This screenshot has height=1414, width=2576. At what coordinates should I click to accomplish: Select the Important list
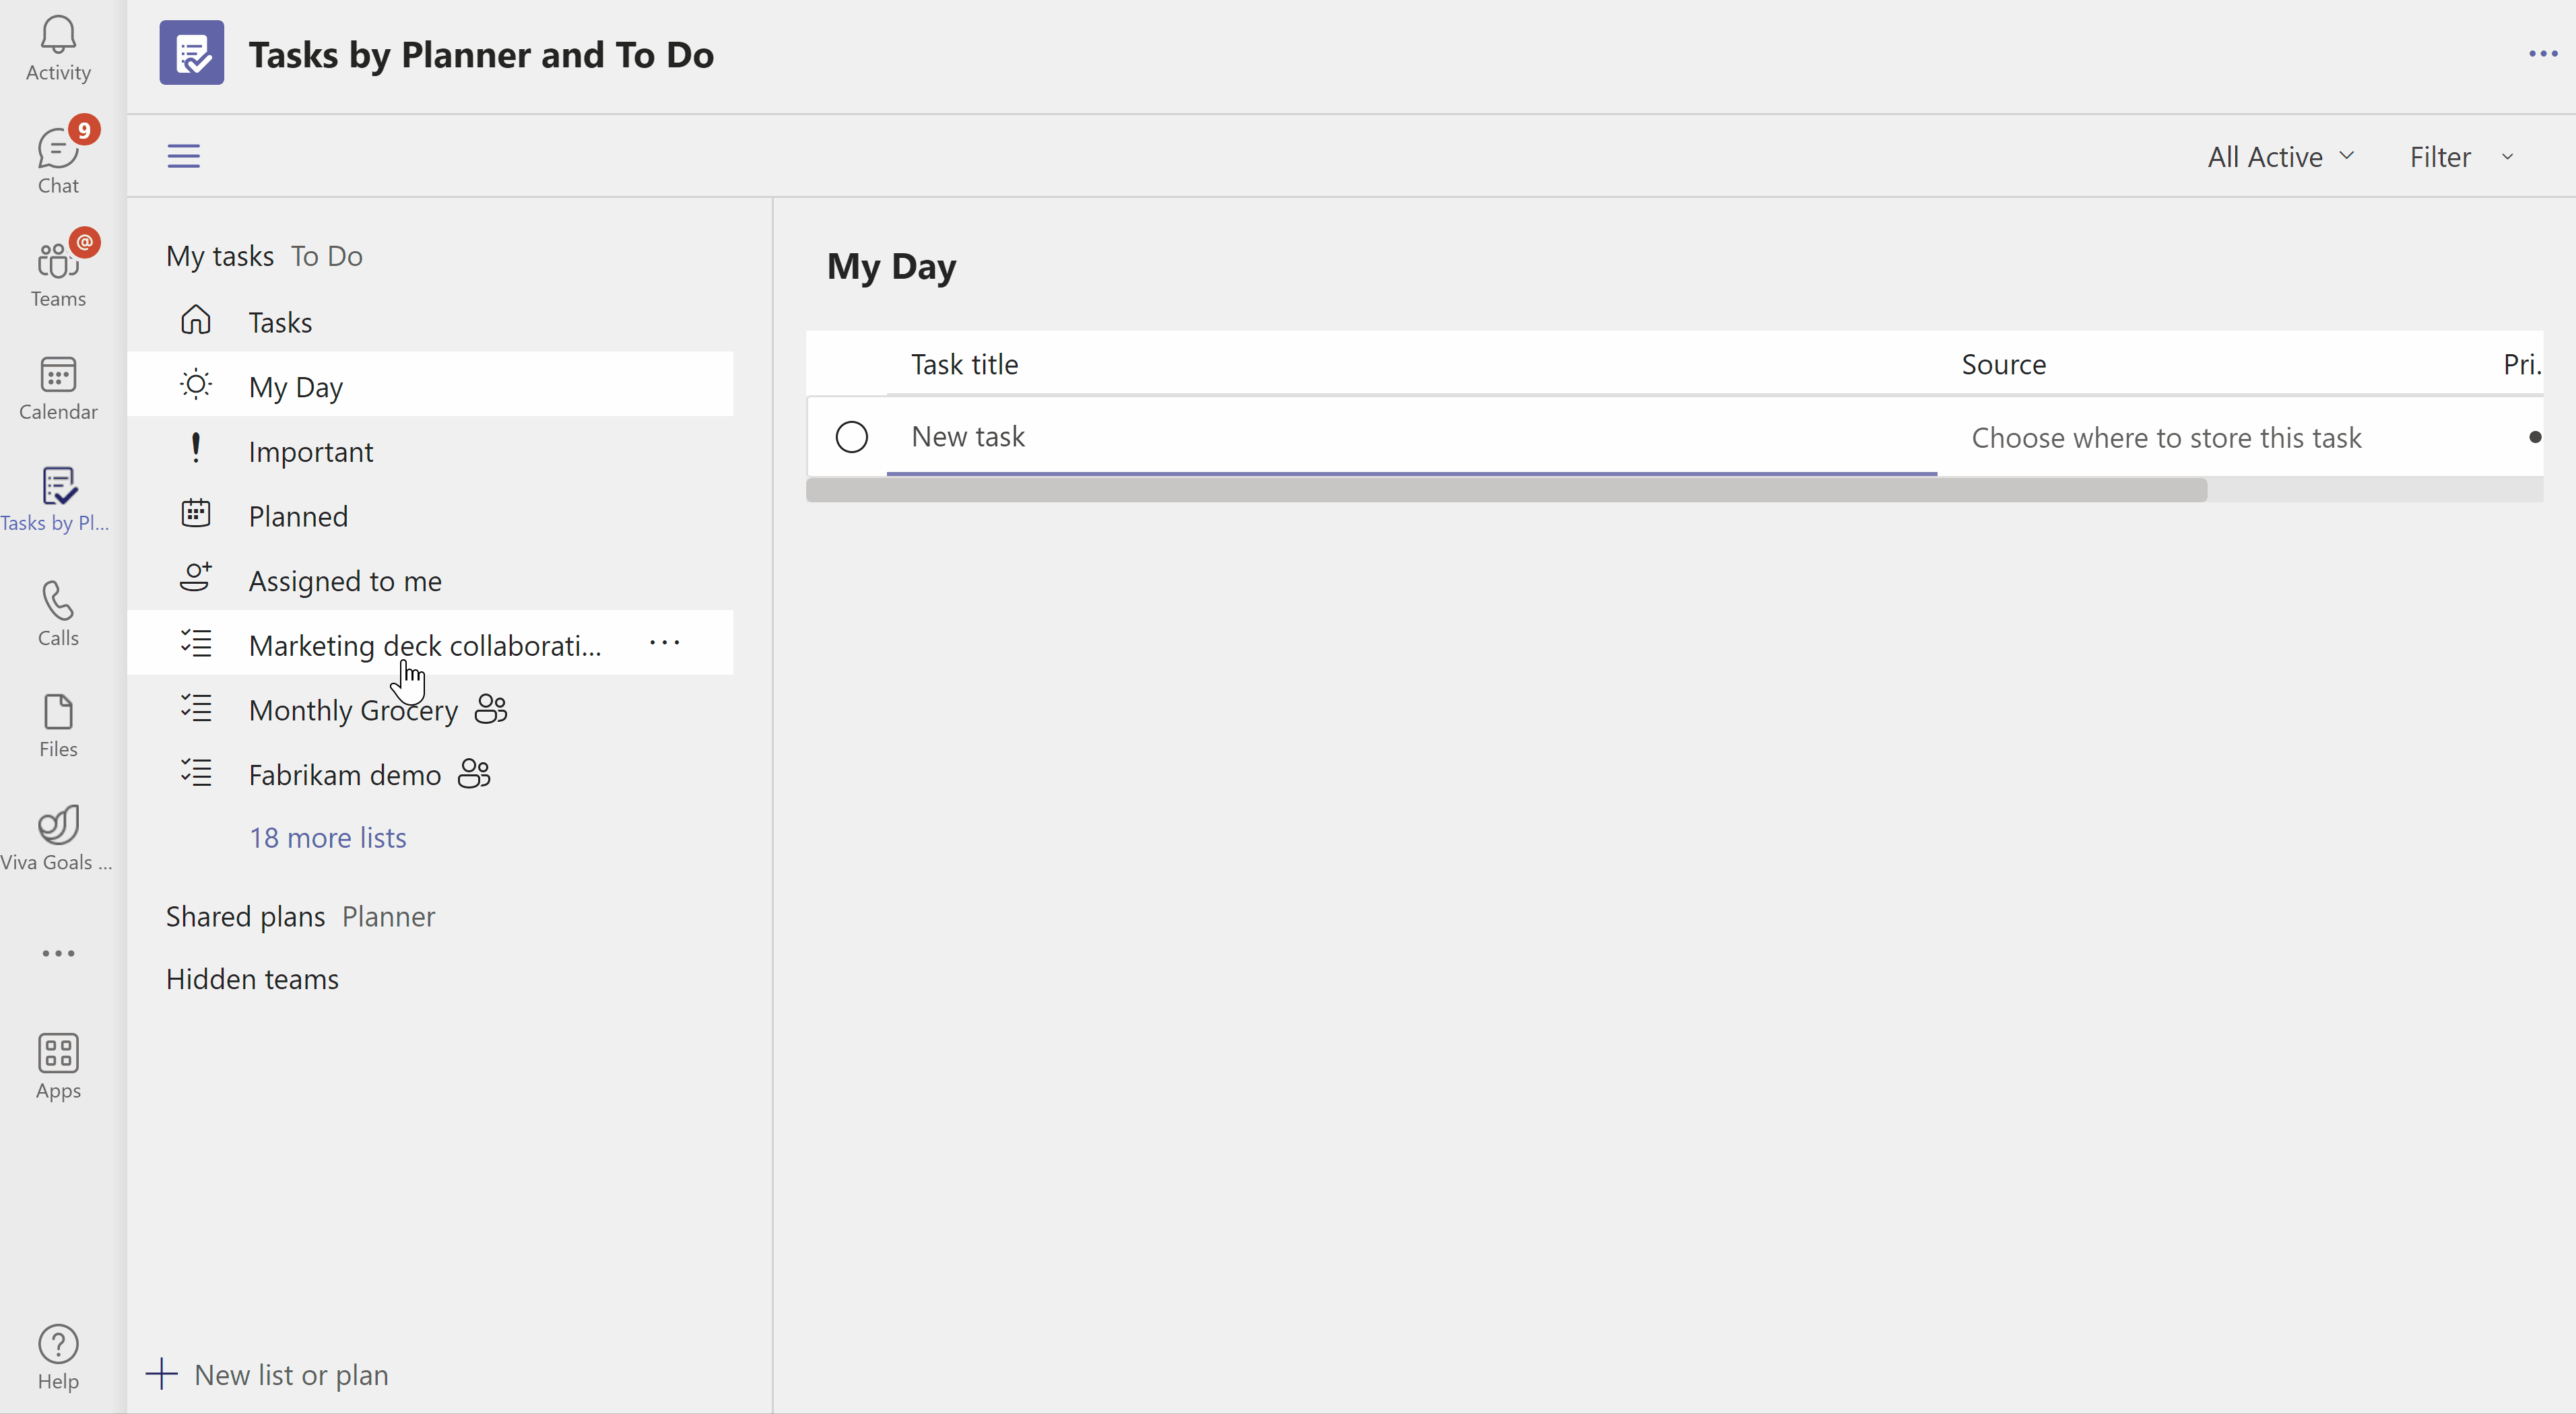pyautogui.click(x=310, y=452)
